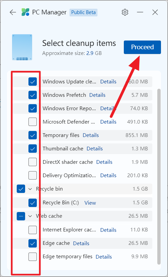This screenshot has width=168, height=277.
Task: Open settings via the gear icon
Action: pos(125,12)
